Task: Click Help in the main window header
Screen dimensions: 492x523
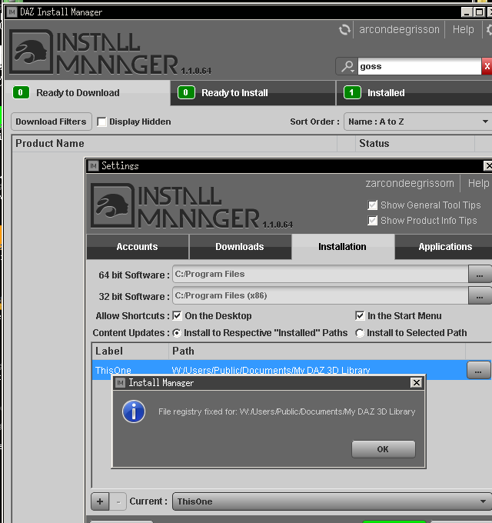Action: pyautogui.click(x=463, y=30)
